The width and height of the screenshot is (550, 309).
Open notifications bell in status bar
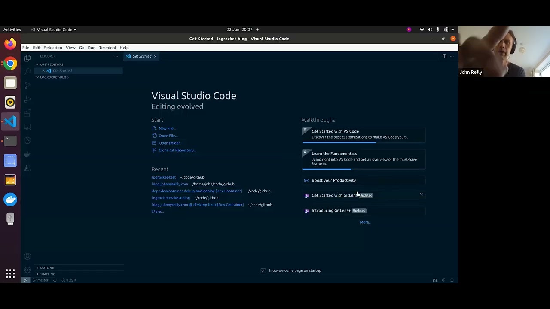(x=452, y=280)
